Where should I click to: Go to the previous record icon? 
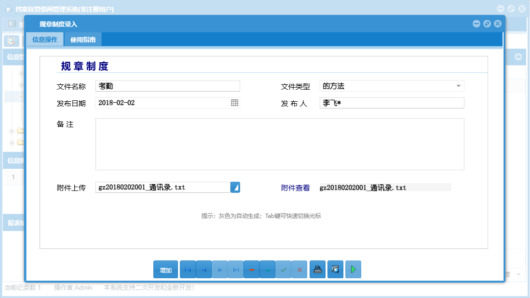(204, 270)
